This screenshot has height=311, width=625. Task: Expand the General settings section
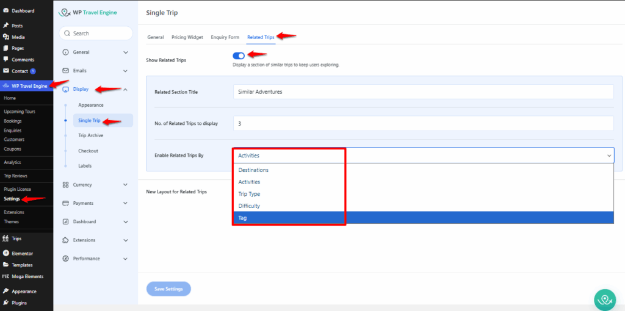click(x=125, y=52)
